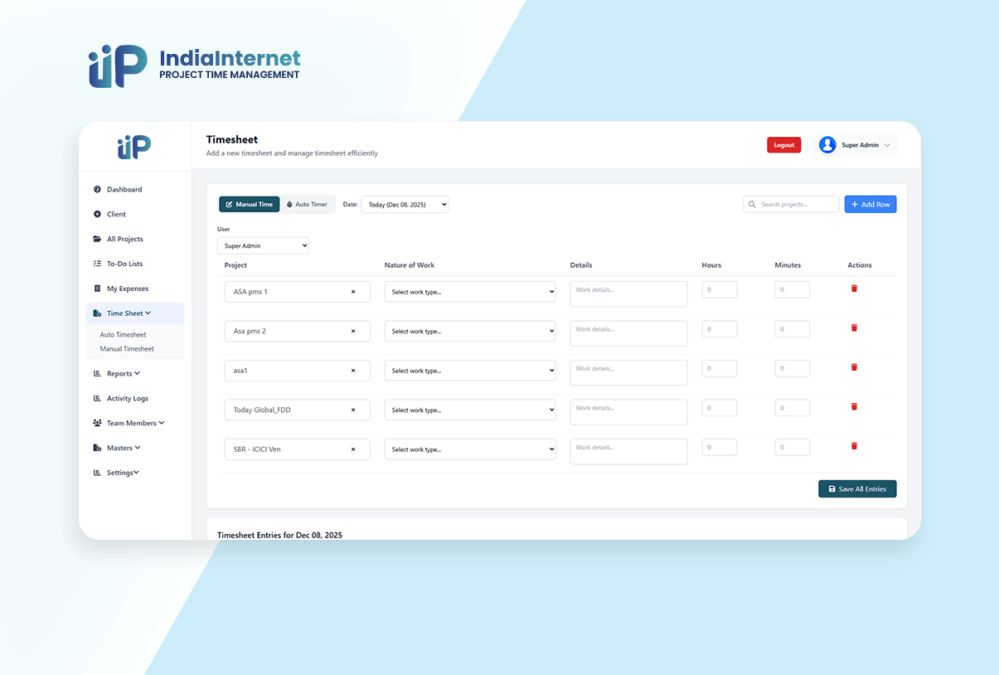Open Manual Timesheet submenu item
This screenshot has height=675, width=999.
coord(127,349)
